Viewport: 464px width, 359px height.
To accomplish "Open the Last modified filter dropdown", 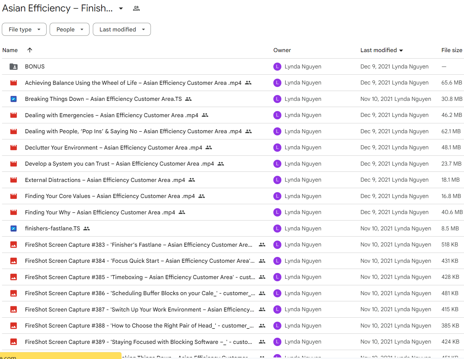I will 122,29.
